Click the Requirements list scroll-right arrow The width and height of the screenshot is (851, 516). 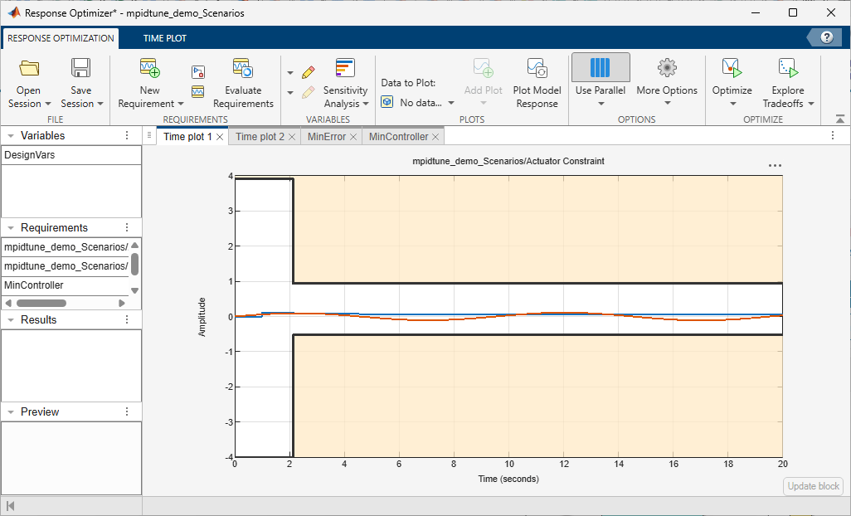click(x=122, y=303)
